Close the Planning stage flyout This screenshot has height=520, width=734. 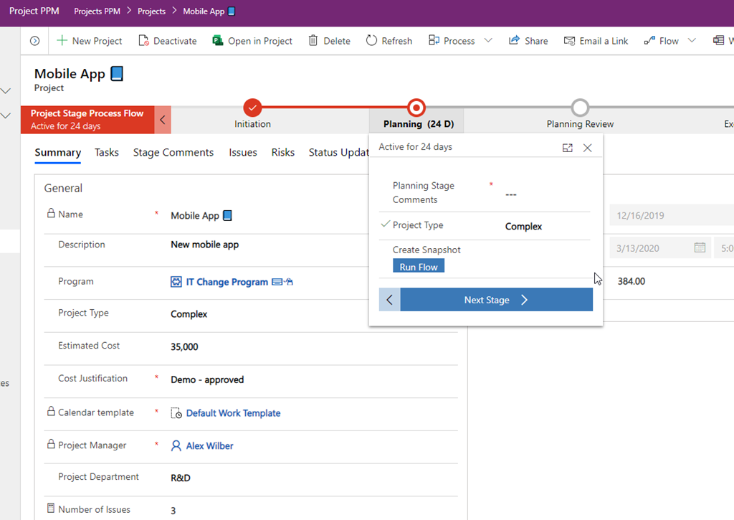click(x=588, y=148)
